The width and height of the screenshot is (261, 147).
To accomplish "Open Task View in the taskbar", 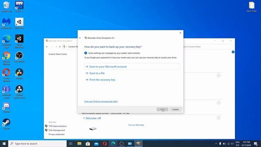I will pos(71,143).
